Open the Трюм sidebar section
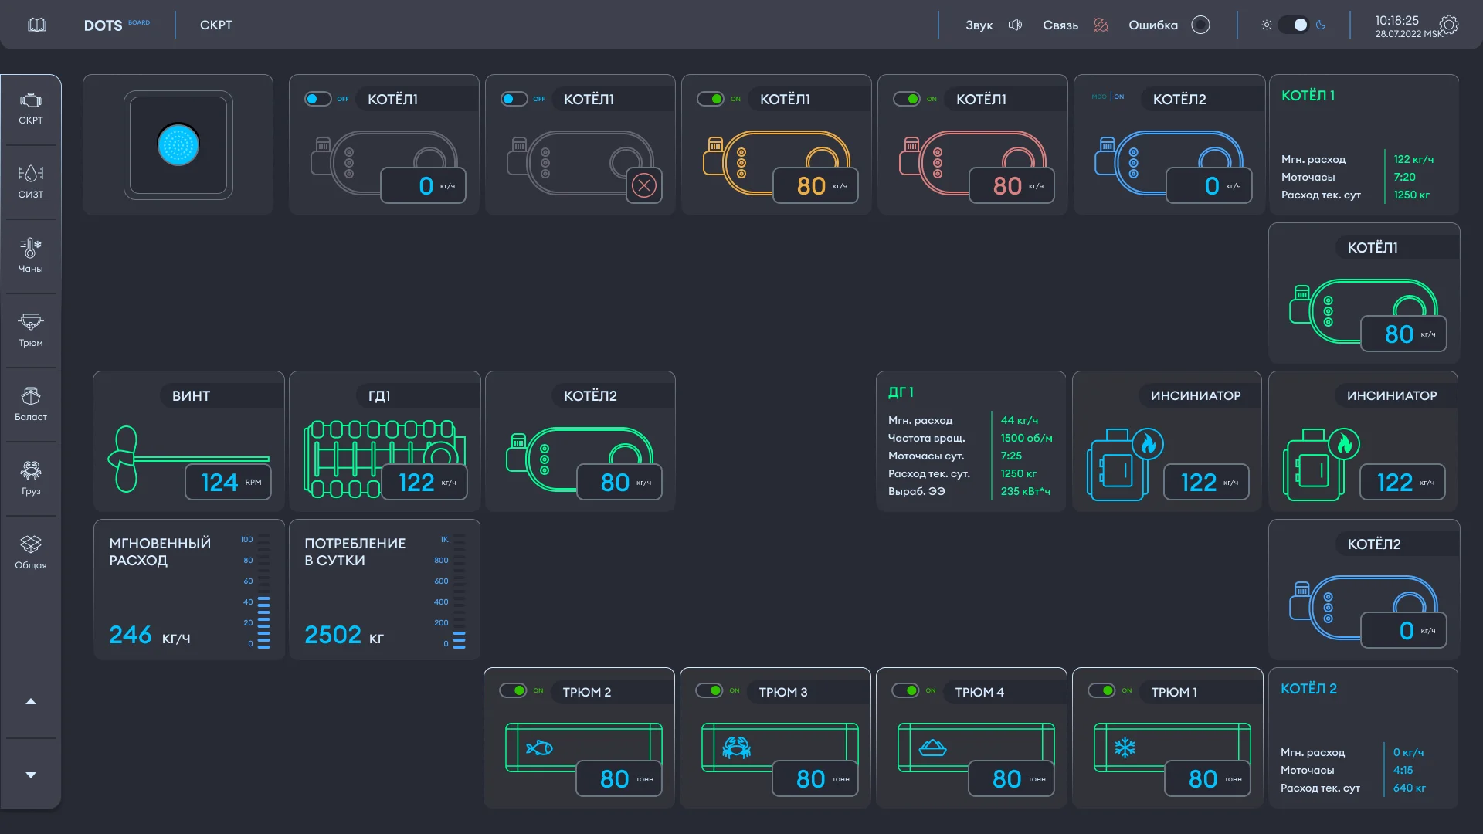This screenshot has width=1483, height=834. pos(31,331)
